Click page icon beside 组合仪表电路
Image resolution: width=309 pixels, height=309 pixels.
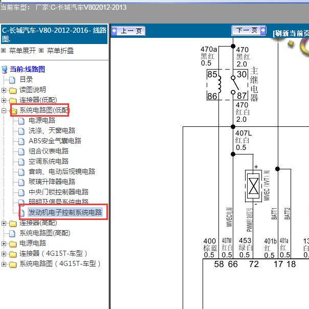click(21, 151)
